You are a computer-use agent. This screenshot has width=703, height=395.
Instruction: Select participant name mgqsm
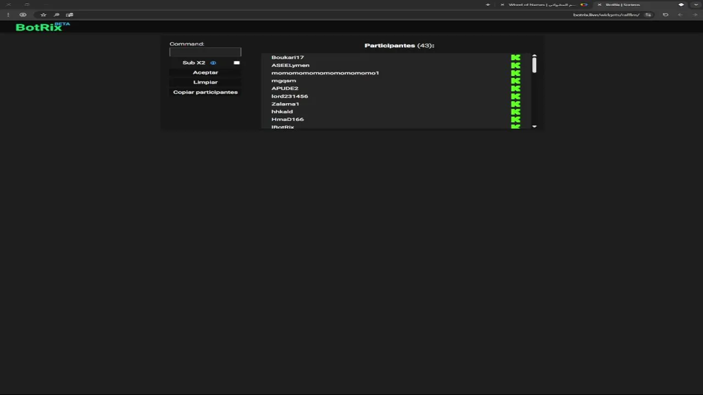tap(283, 81)
